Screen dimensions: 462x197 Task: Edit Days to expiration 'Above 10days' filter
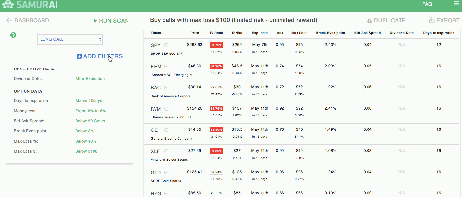pos(89,101)
